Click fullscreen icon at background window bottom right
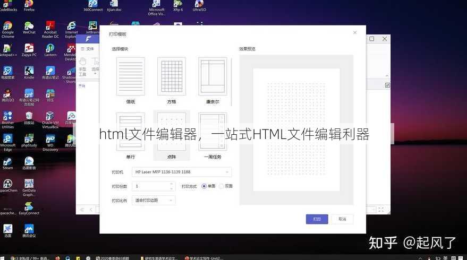 click(381, 210)
